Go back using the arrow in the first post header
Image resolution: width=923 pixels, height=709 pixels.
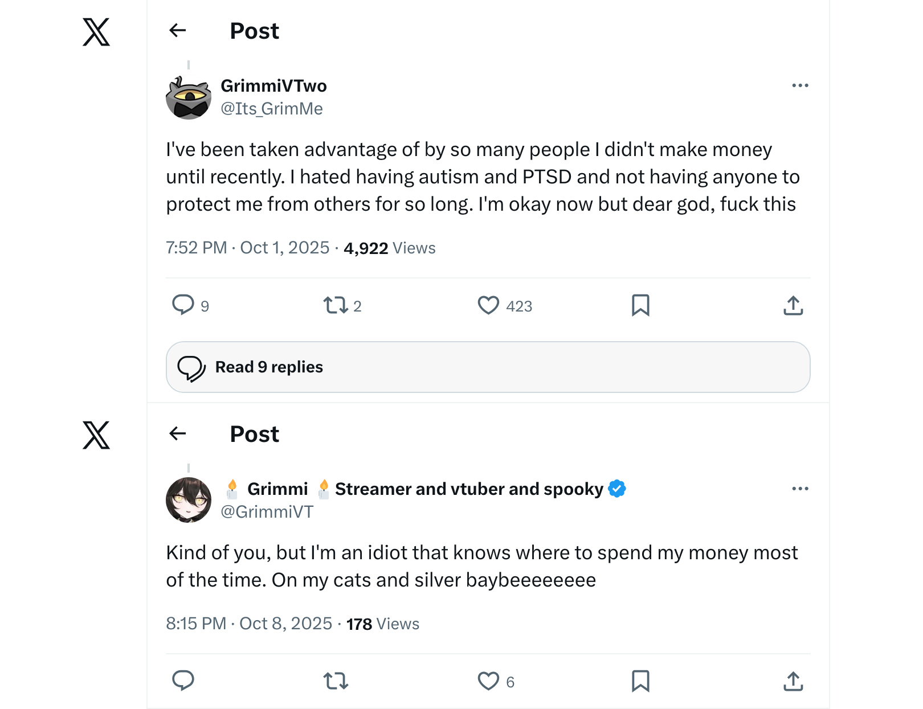click(x=178, y=30)
